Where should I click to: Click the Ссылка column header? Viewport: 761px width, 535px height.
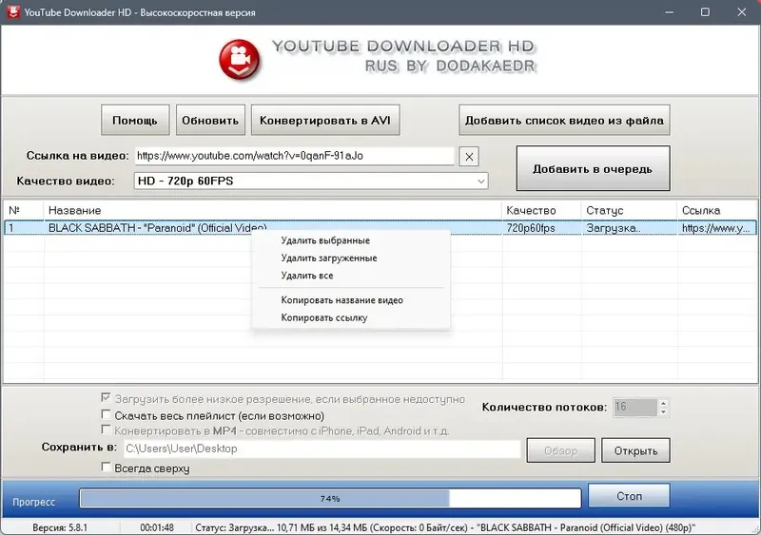tap(717, 210)
